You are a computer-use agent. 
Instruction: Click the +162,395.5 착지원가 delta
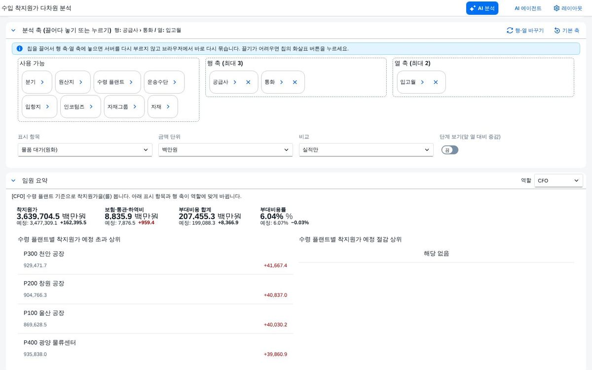(73, 222)
